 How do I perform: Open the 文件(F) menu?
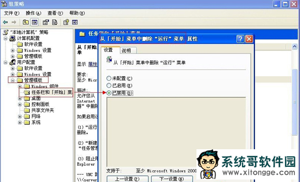coord(12,13)
